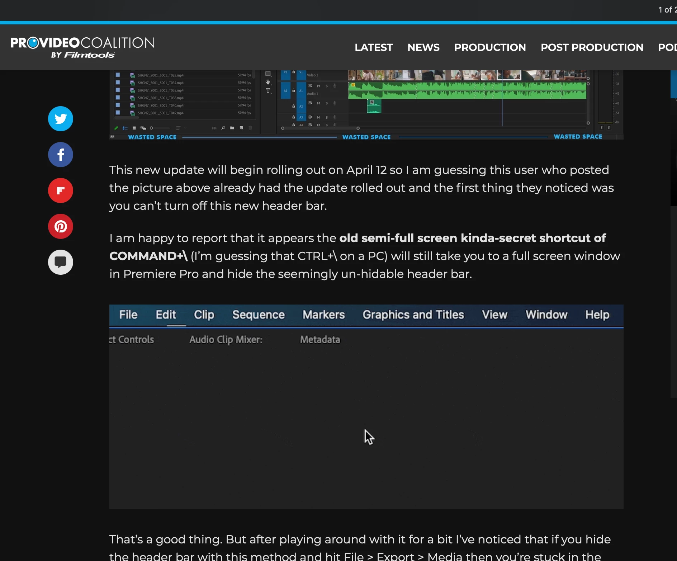Toggle sync lock icon on track A1
The width and height of the screenshot is (677, 561).
310,86
